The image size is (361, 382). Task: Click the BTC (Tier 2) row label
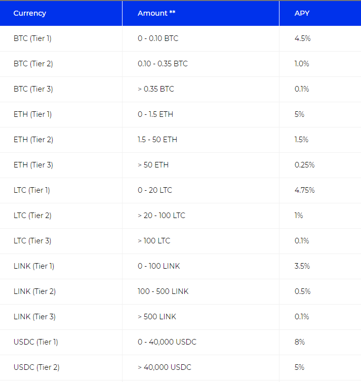[33, 64]
